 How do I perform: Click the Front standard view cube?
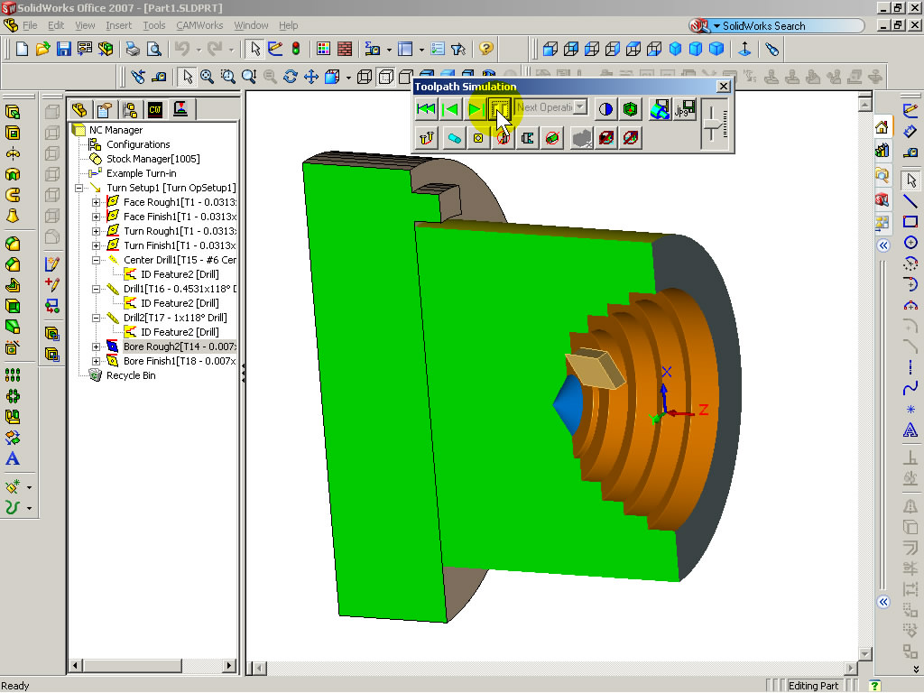[550, 49]
